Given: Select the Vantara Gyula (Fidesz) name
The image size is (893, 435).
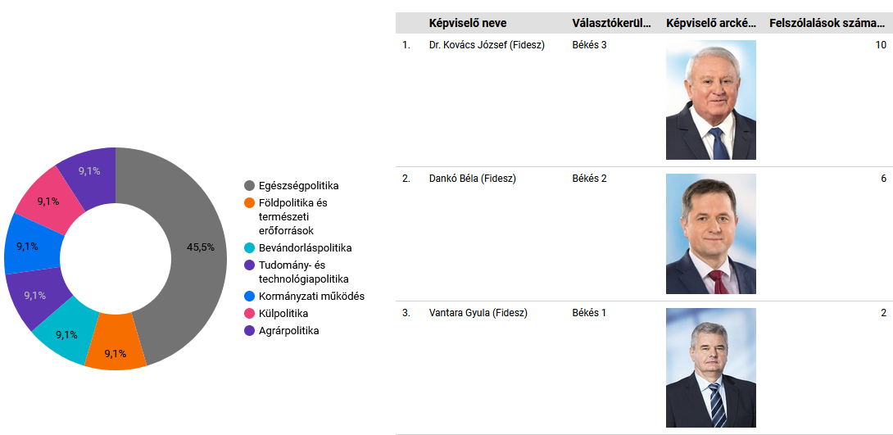Looking at the screenshot, I should click(x=478, y=313).
